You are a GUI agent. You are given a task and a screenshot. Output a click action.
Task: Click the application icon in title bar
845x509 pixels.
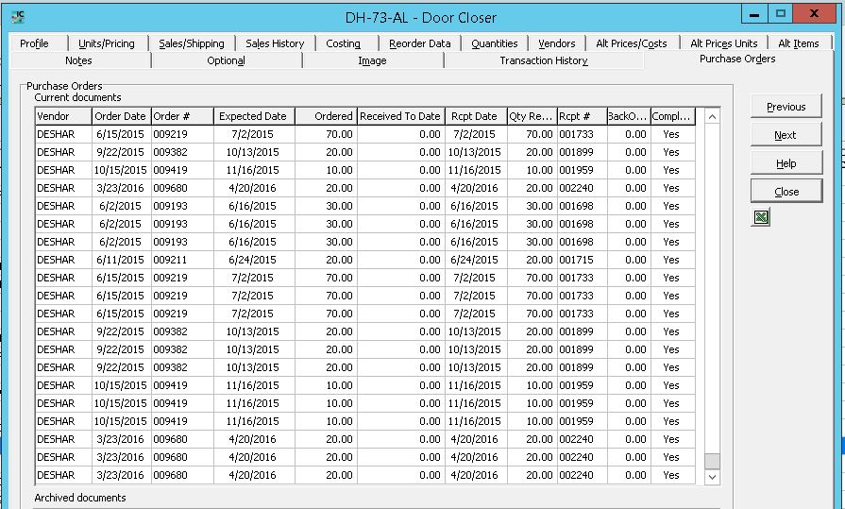(x=18, y=17)
